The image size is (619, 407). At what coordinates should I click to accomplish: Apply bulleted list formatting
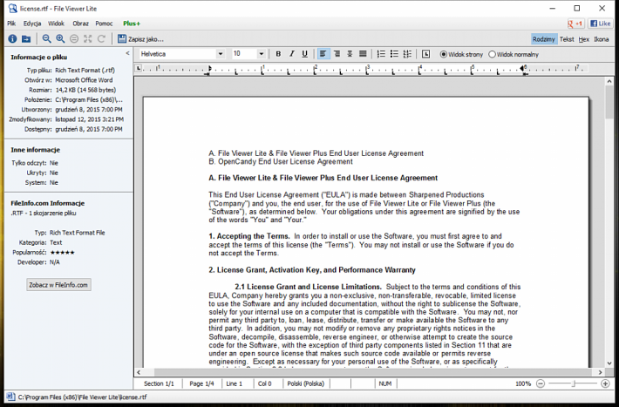[394, 54]
